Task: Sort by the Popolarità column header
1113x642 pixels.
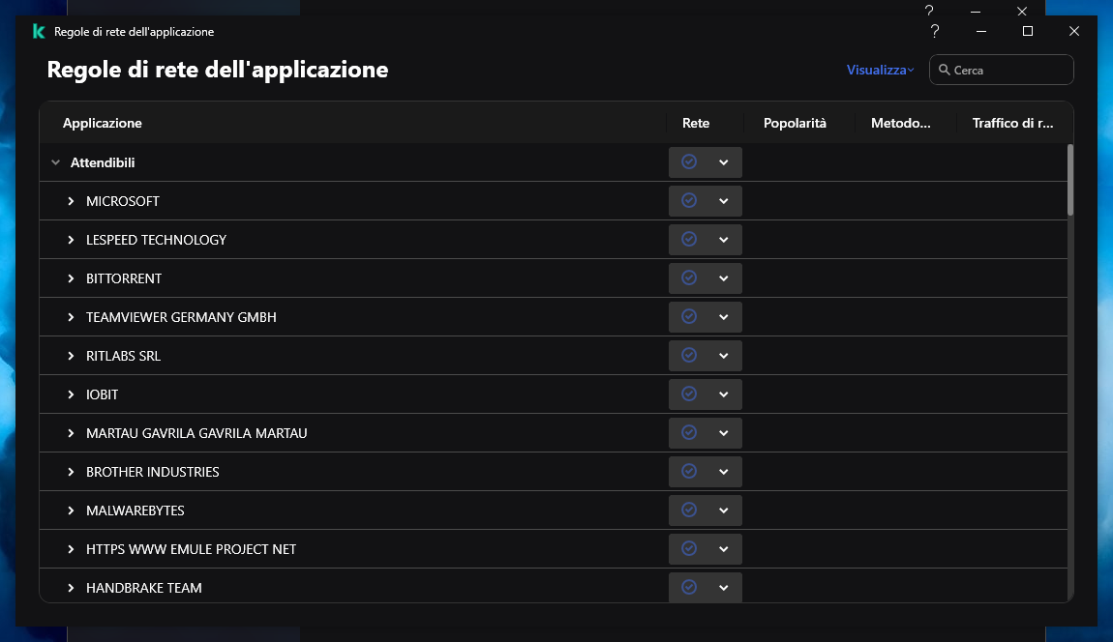Action: coord(795,123)
